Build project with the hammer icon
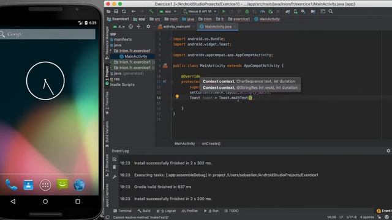 pos(151,12)
